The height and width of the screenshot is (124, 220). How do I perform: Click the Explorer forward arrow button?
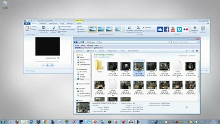(x=79, y=42)
